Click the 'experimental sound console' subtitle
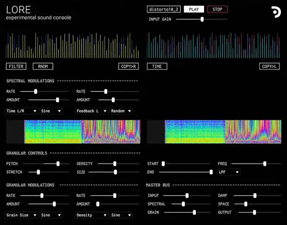Screen dimensions: 287x225 click(x=39, y=18)
